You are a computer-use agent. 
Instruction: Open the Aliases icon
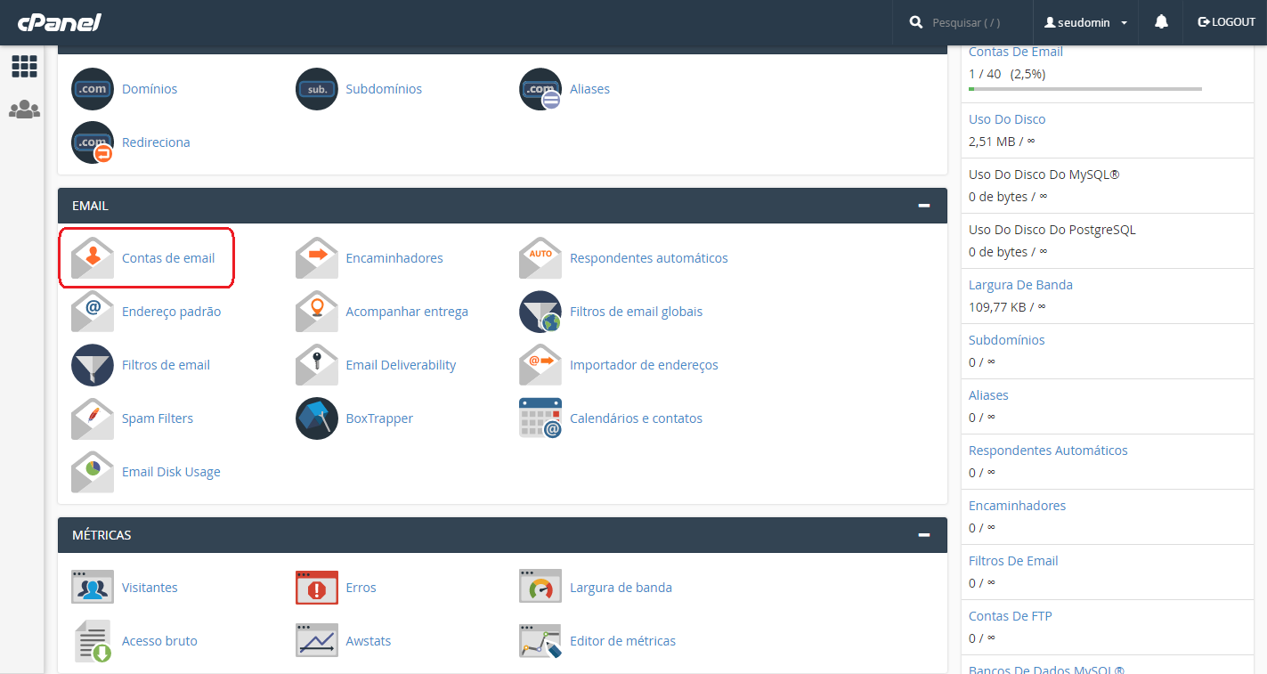tap(540, 89)
